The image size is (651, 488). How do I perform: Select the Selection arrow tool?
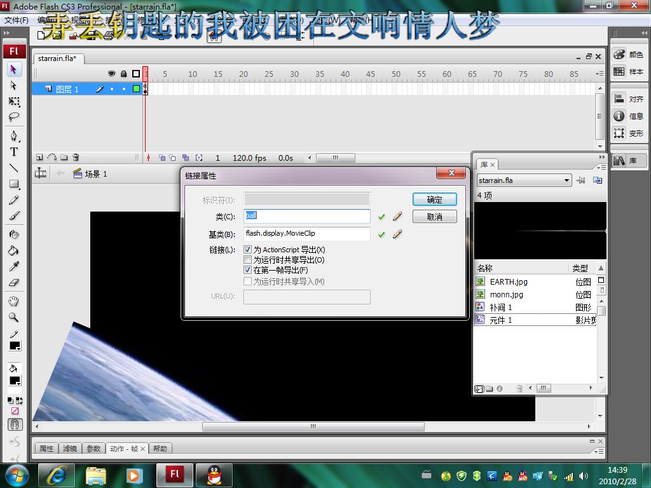click(14, 69)
